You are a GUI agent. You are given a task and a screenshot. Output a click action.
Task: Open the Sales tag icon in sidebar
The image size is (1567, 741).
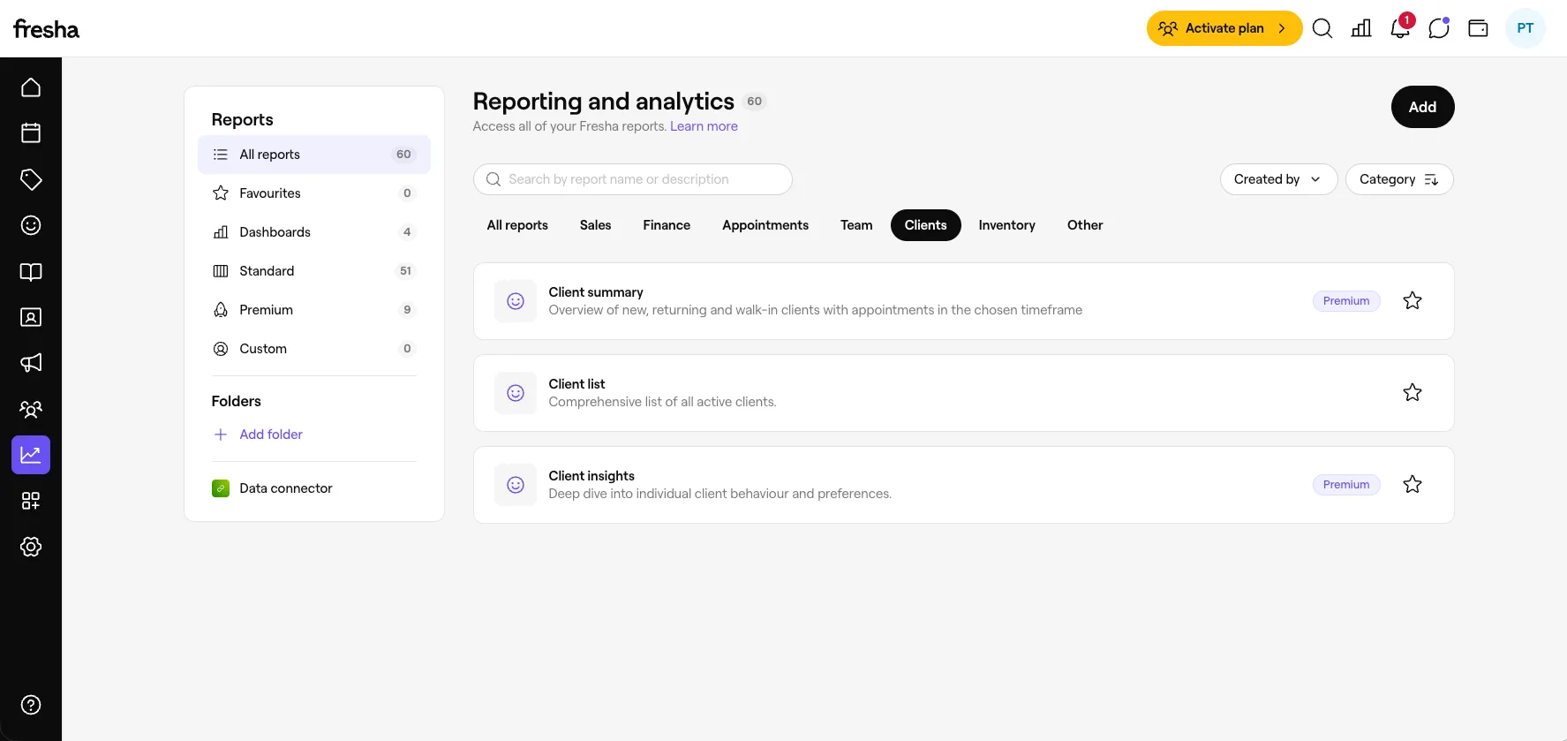[31, 179]
